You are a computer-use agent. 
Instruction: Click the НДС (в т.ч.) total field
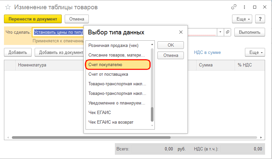click(242, 149)
